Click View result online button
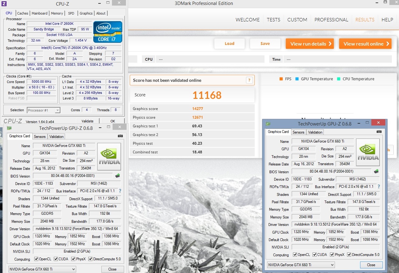 [365, 44]
